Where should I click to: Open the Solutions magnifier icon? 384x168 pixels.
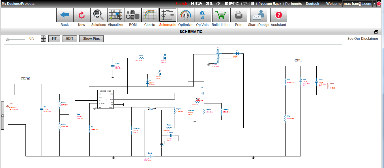(x=99, y=15)
